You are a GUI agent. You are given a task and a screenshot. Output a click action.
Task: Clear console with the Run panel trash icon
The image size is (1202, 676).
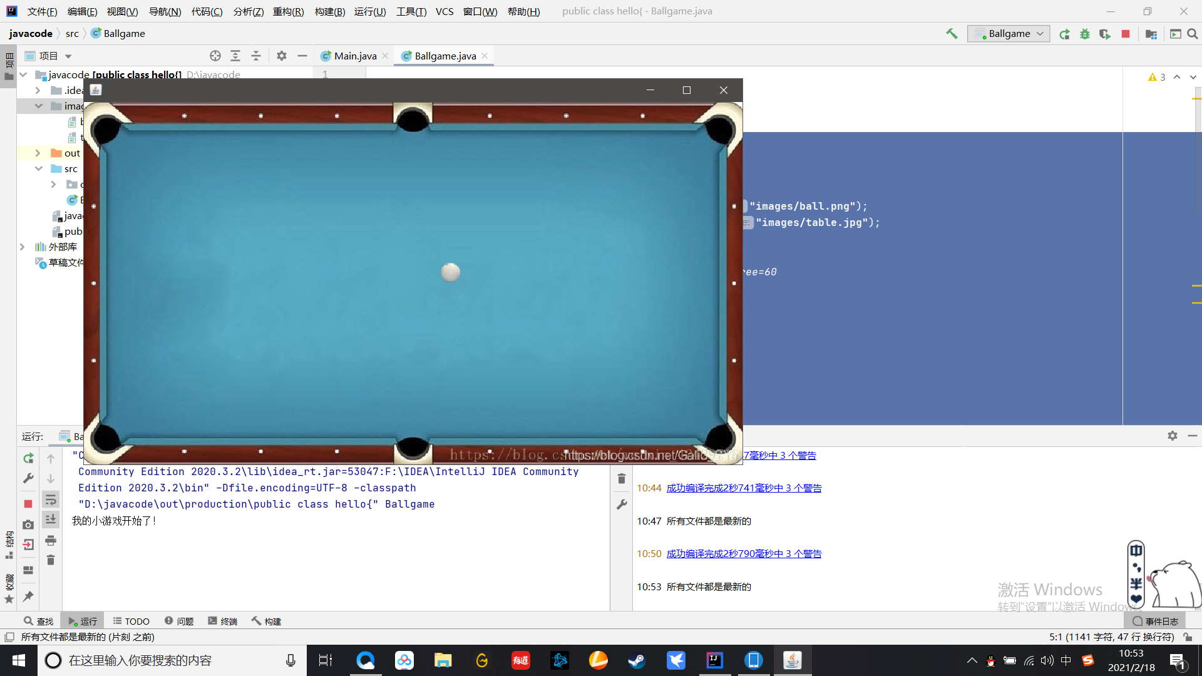[x=51, y=560]
